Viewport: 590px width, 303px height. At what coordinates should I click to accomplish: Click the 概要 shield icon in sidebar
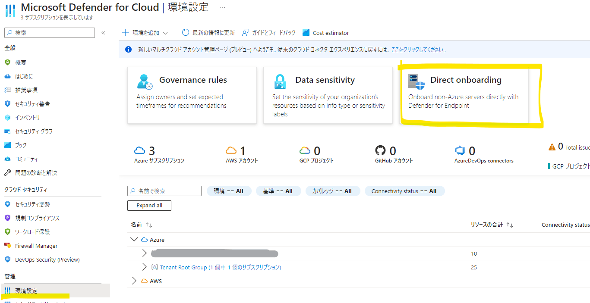click(x=7, y=62)
